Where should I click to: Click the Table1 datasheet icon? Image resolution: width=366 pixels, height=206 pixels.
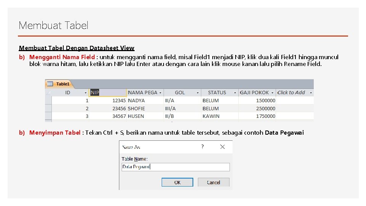[50, 84]
